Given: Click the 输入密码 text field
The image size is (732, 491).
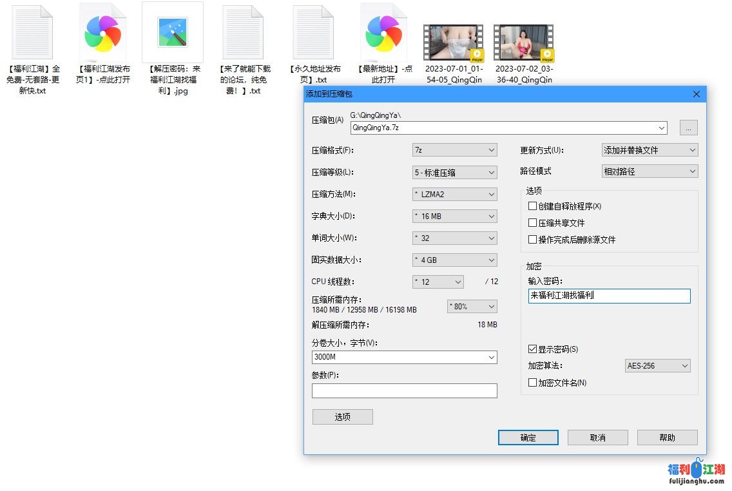Looking at the screenshot, I should point(609,296).
